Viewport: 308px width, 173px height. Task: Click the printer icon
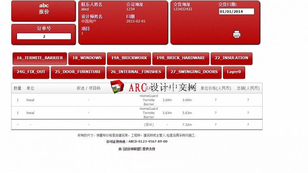237,34
